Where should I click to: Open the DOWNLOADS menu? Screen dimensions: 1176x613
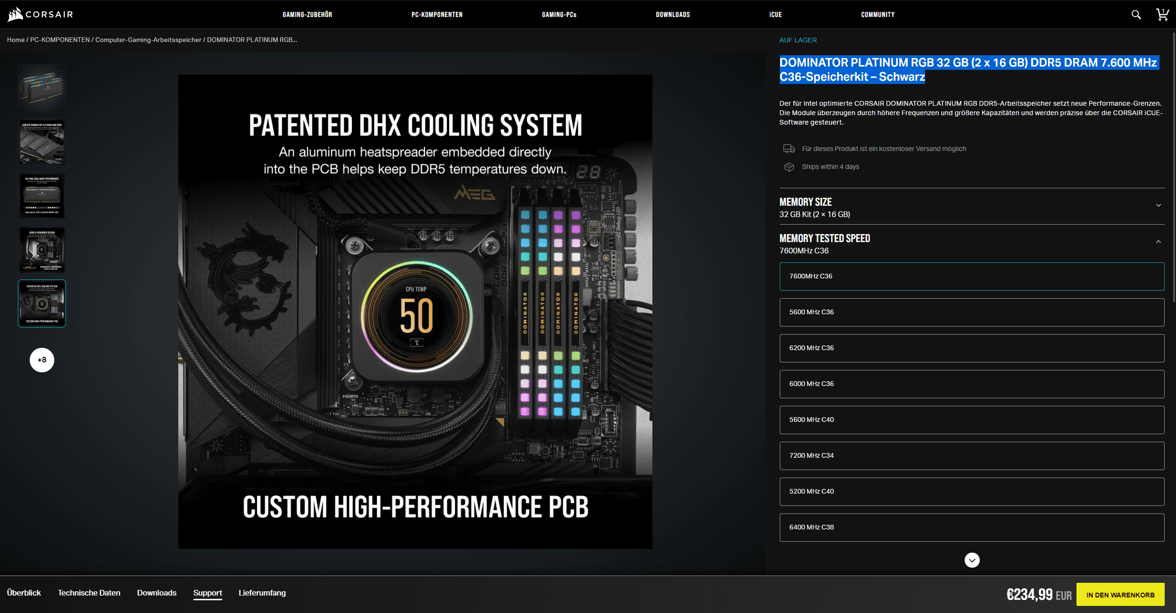[673, 15]
